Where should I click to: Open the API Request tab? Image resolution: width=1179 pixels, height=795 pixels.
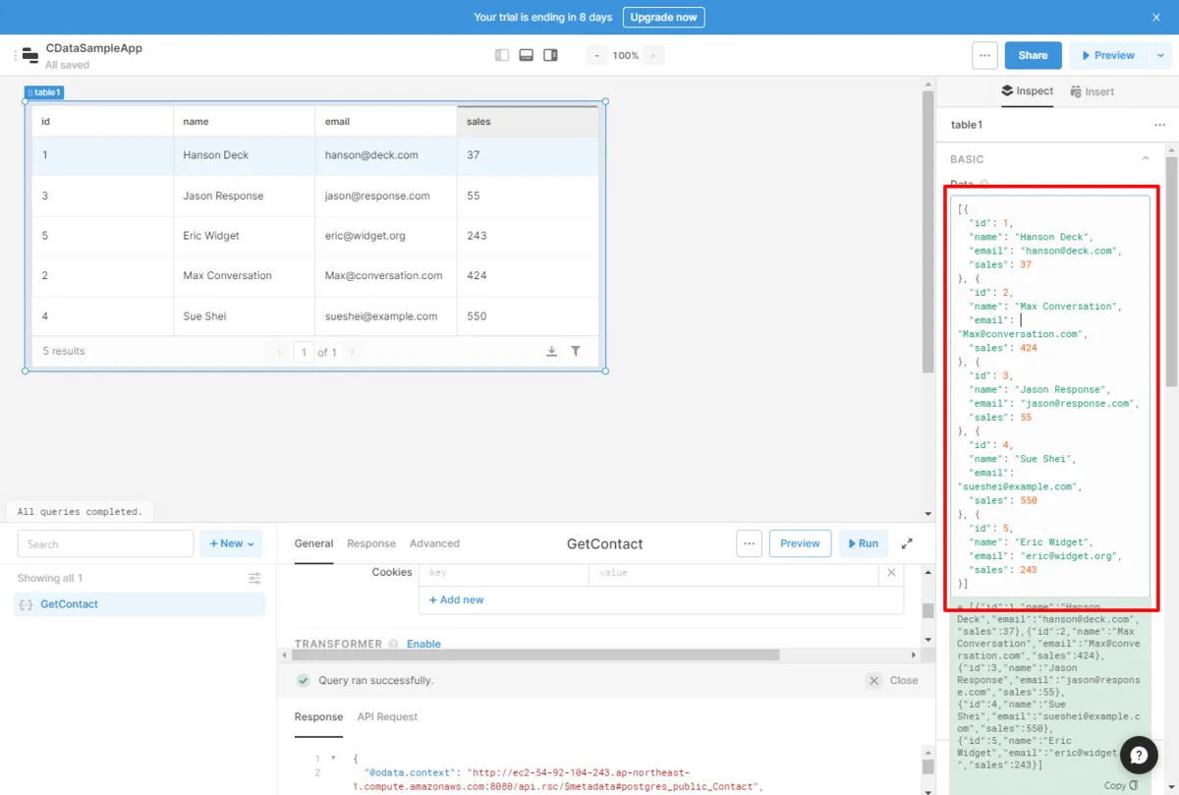pyautogui.click(x=387, y=717)
